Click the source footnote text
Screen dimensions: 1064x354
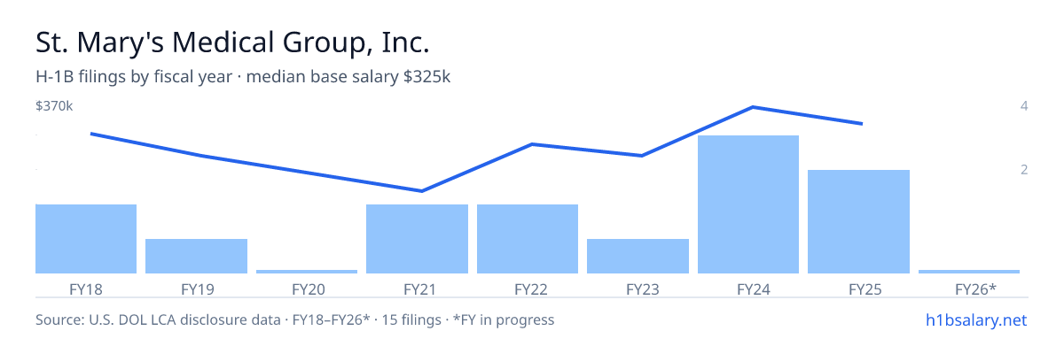pos(294,319)
